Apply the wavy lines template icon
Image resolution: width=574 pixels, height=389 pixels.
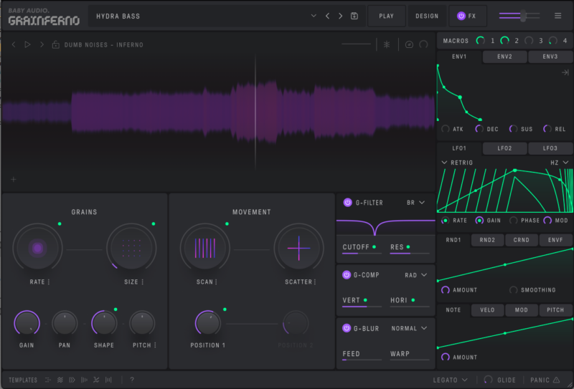pyautogui.click(x=60, y=380)
